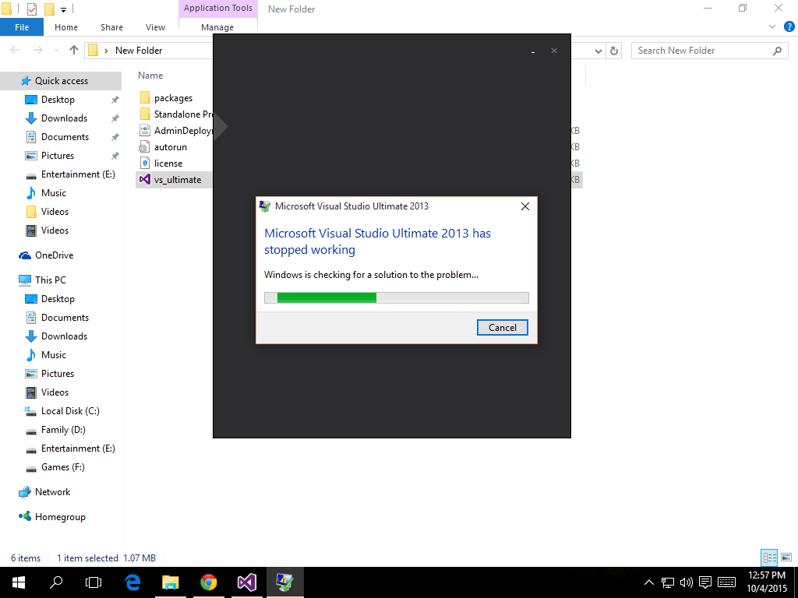798x598 pixels.
Task: Expand the address bar history dropdown
Action: tap(598, 51)
